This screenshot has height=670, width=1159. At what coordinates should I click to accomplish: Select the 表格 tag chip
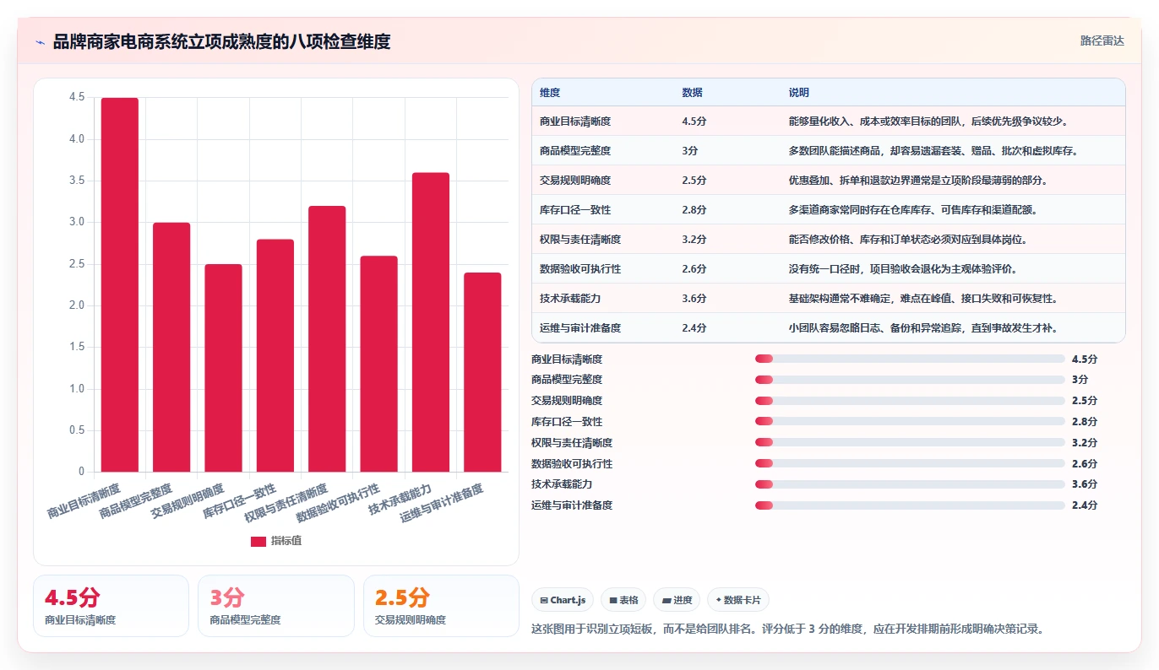623,600
